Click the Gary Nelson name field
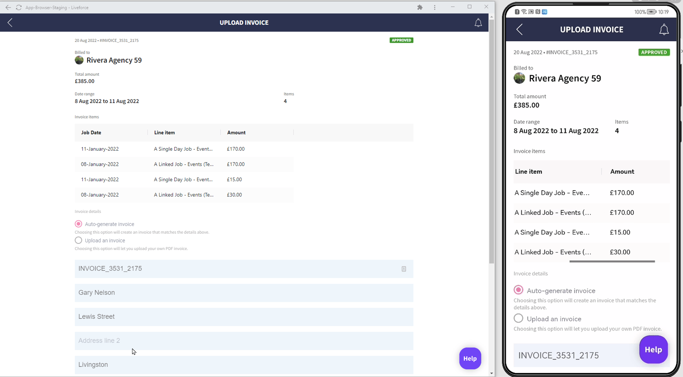 (x=244, y=293)
